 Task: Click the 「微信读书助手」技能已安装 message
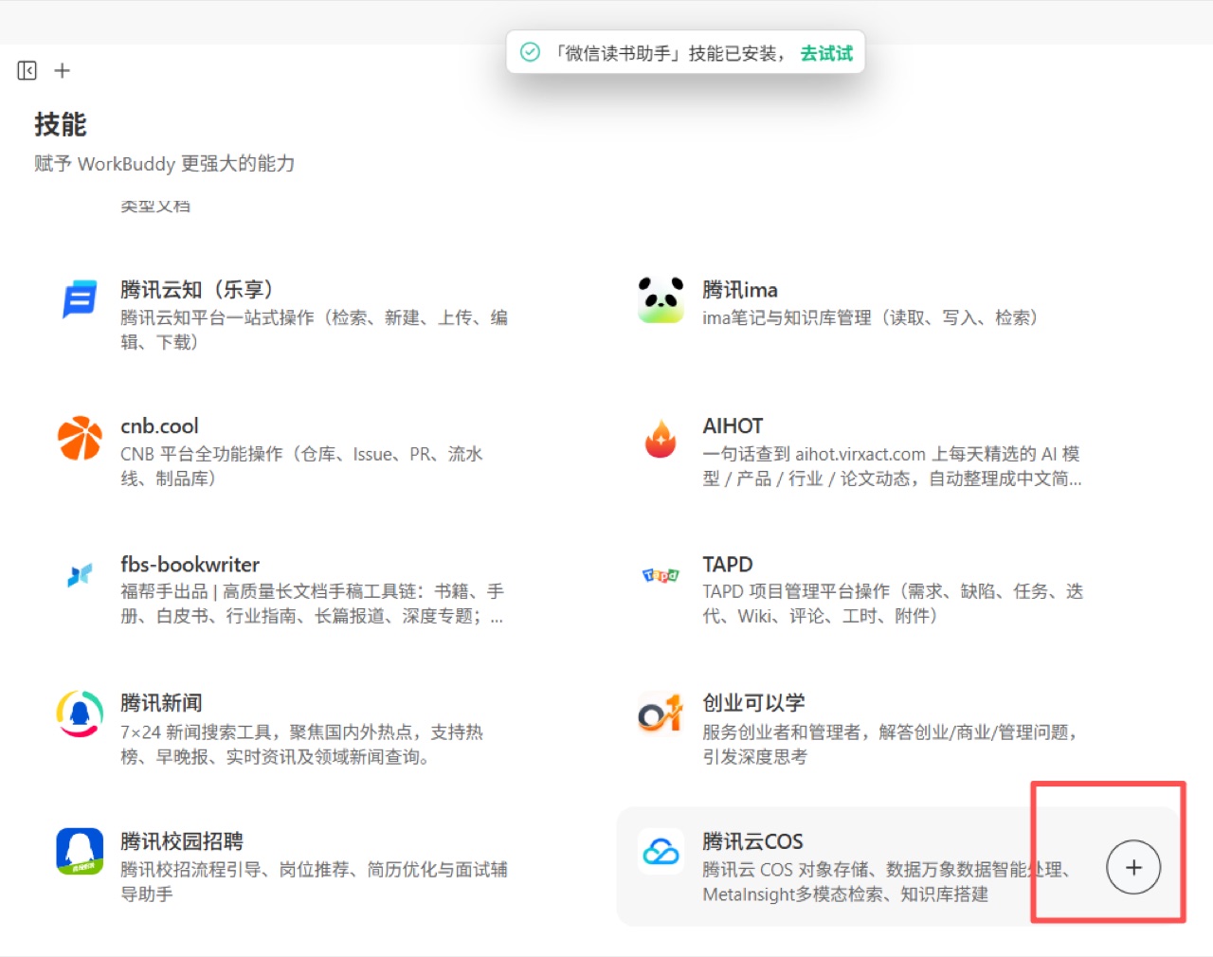(669, 53)
